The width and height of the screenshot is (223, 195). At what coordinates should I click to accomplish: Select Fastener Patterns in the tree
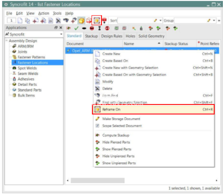(32, 57)
